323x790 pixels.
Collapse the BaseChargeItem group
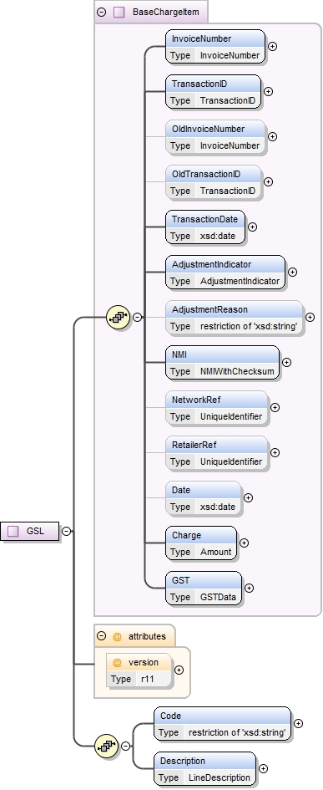pyautogui.click(x=102, y=12)
